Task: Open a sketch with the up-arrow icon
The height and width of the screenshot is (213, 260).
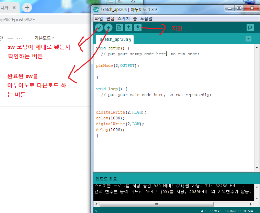Action: (x=128, y=28)
